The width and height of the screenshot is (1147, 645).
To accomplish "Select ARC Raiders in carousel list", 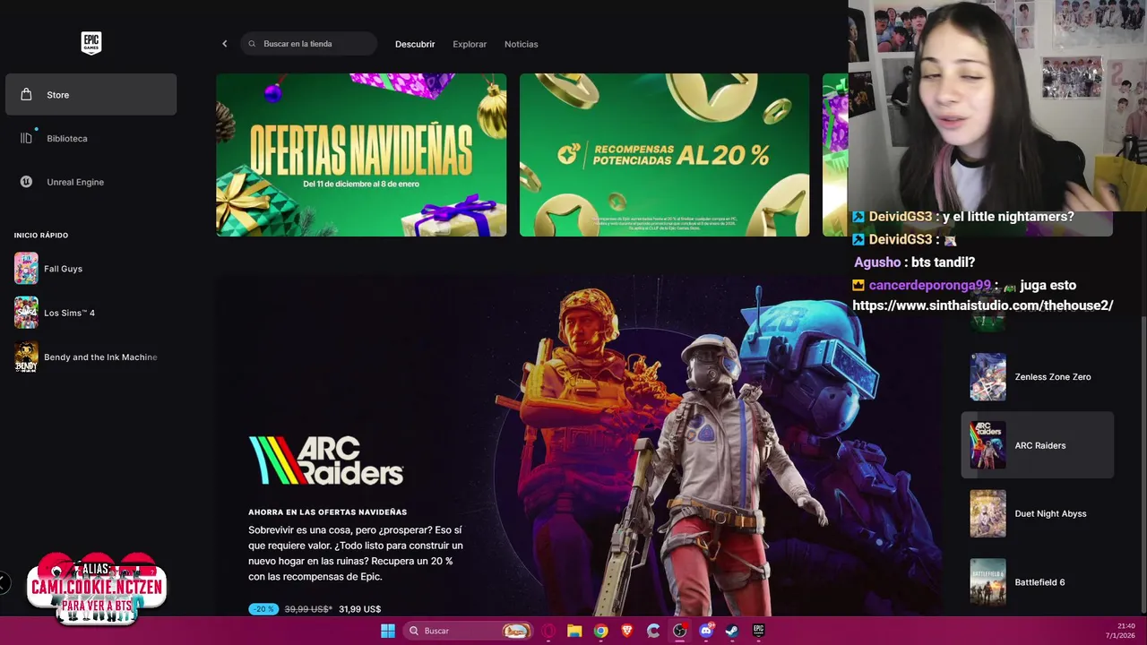I will (1038, 445).
